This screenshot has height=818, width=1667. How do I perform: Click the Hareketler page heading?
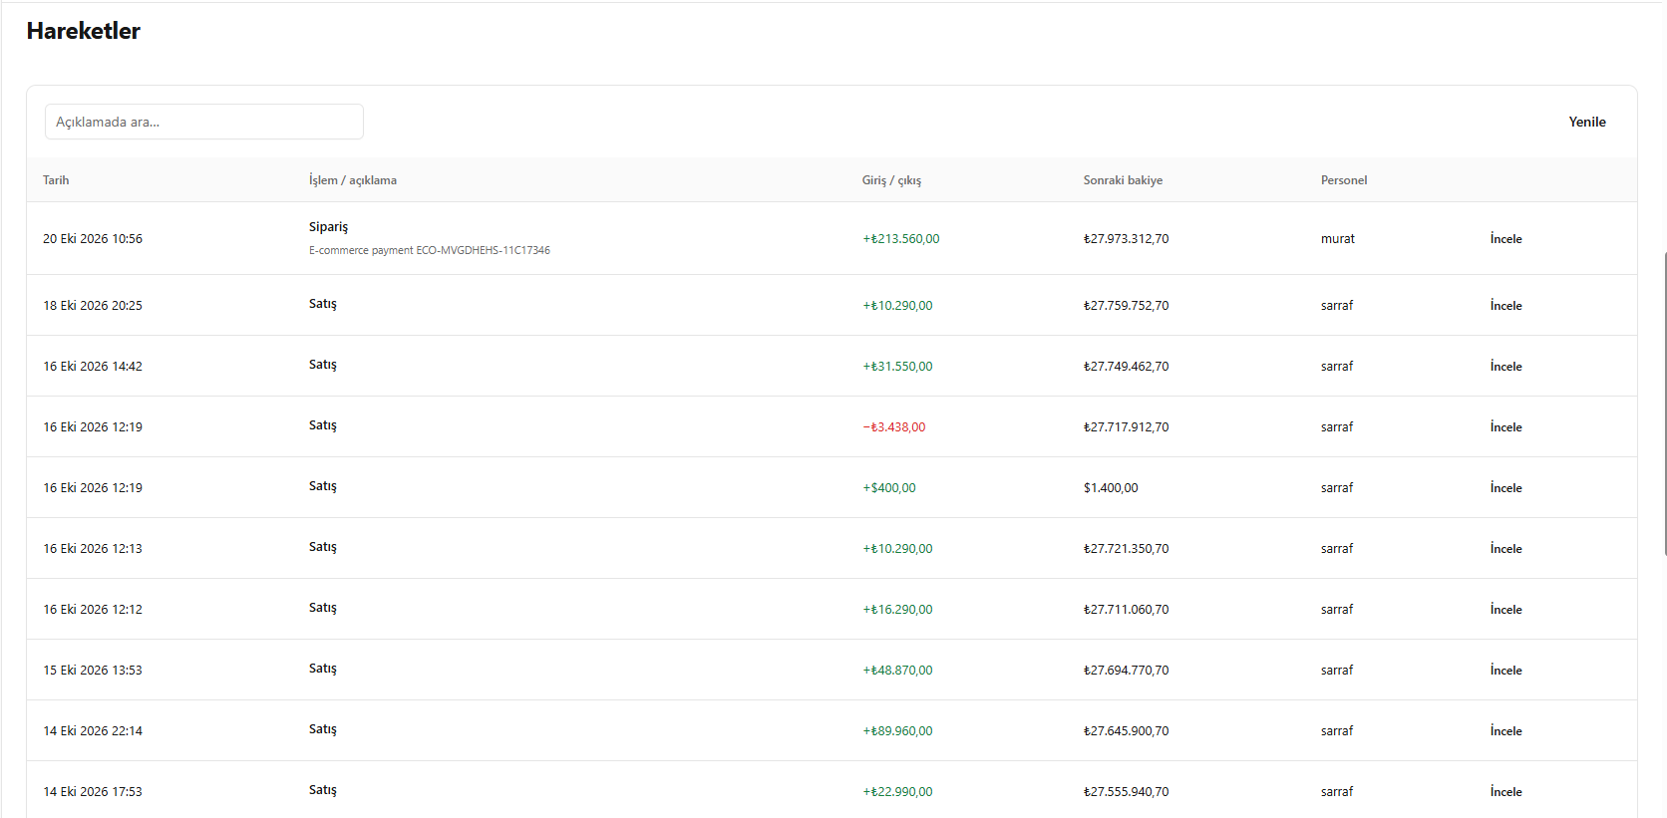(84, 31)
